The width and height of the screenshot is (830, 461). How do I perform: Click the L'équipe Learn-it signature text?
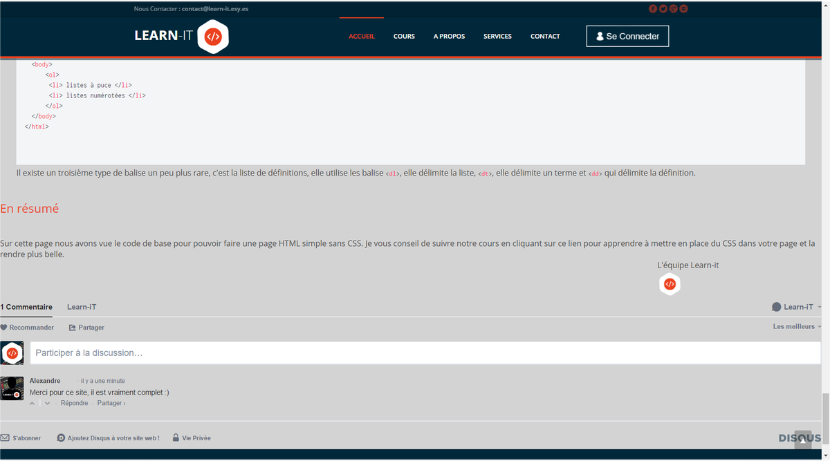tap(688, 265)
